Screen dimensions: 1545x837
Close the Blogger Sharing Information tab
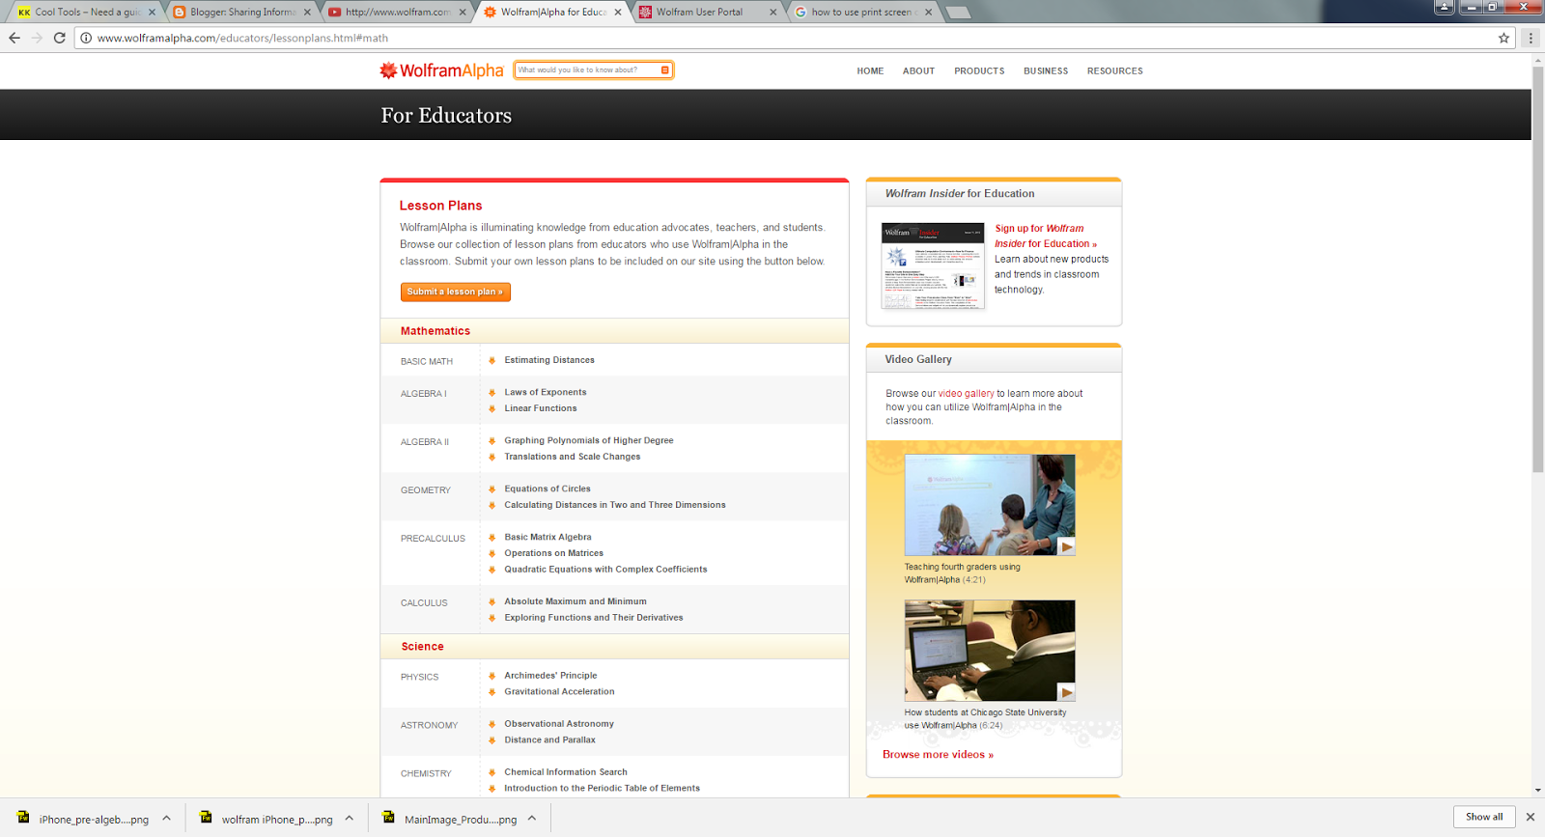(x=307, y=13)
